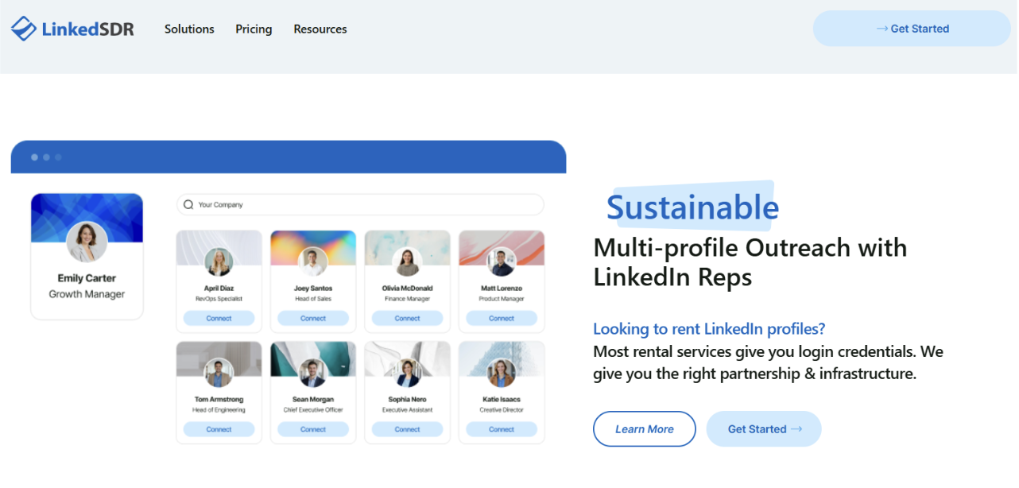
Task: Connect with Tom Armstrong
Action: coord(219,428)
